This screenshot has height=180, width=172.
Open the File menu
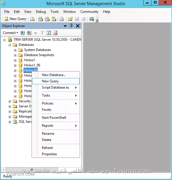pyautogui.click(x=7, y=12)
